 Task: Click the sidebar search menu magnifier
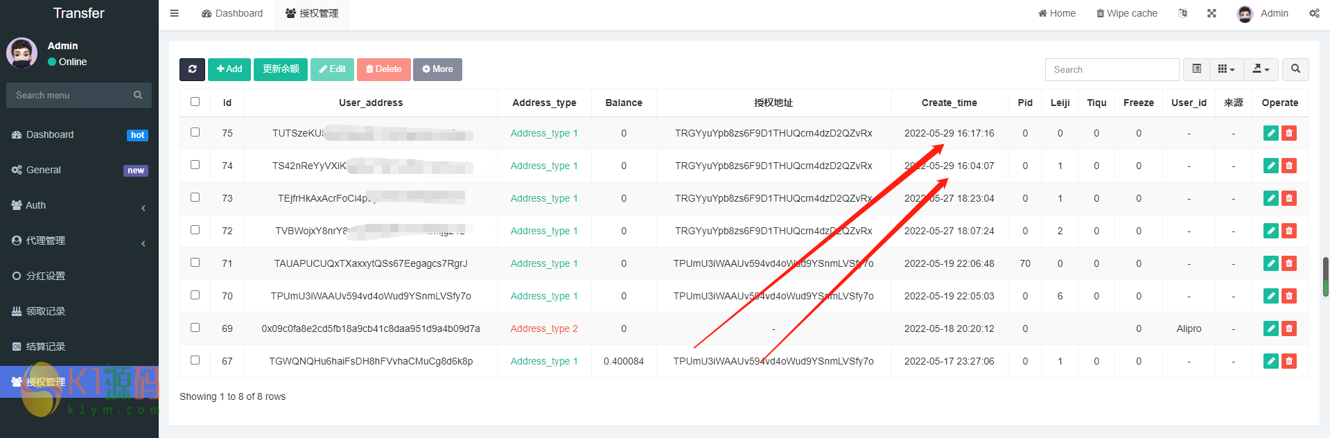click(x=138, y=95)
